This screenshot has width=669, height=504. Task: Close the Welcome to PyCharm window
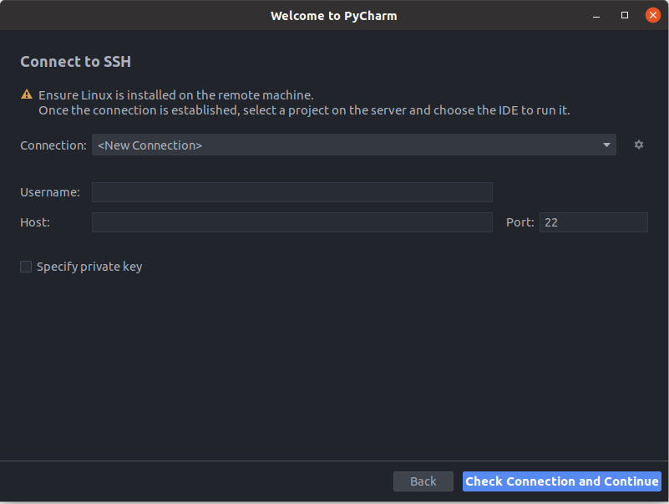[652, 15]
